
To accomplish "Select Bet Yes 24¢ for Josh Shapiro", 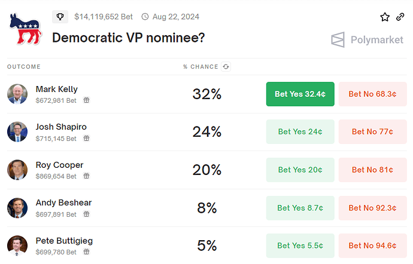I will [300, 132].
